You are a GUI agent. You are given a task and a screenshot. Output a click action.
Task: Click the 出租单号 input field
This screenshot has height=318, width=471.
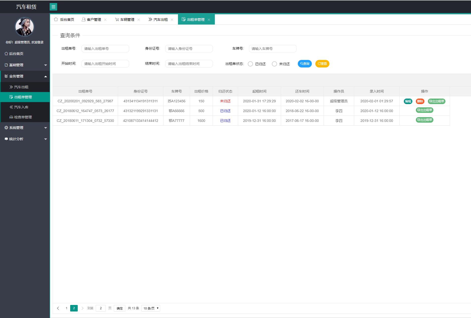105,49
